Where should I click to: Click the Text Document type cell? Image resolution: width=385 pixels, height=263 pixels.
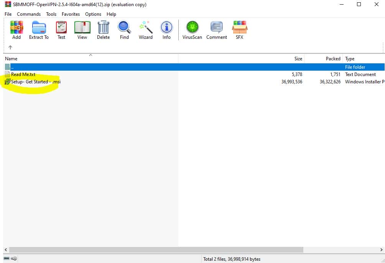click(x=360, y=74)
